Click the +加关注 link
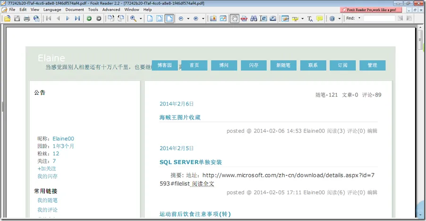426x221 pixels. [47, 169]
